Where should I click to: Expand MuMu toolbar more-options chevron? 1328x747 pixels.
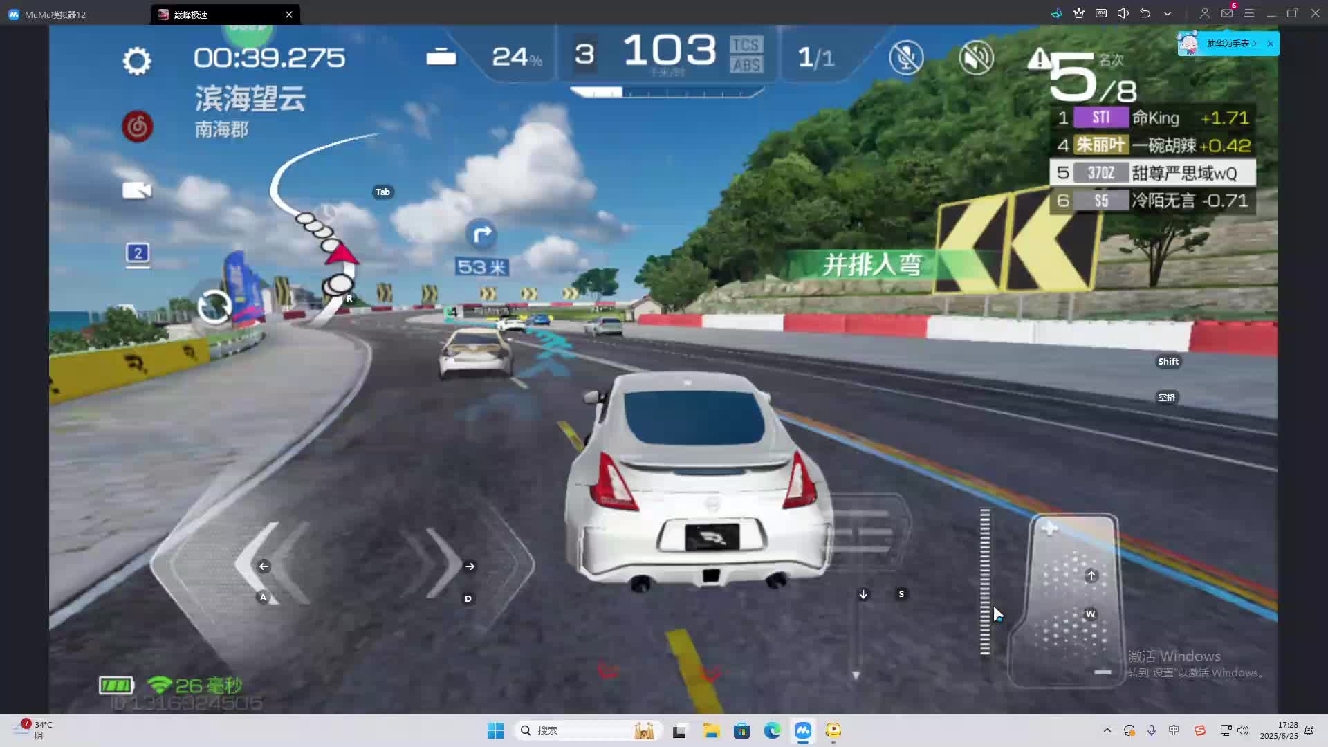click(1168, 13)
